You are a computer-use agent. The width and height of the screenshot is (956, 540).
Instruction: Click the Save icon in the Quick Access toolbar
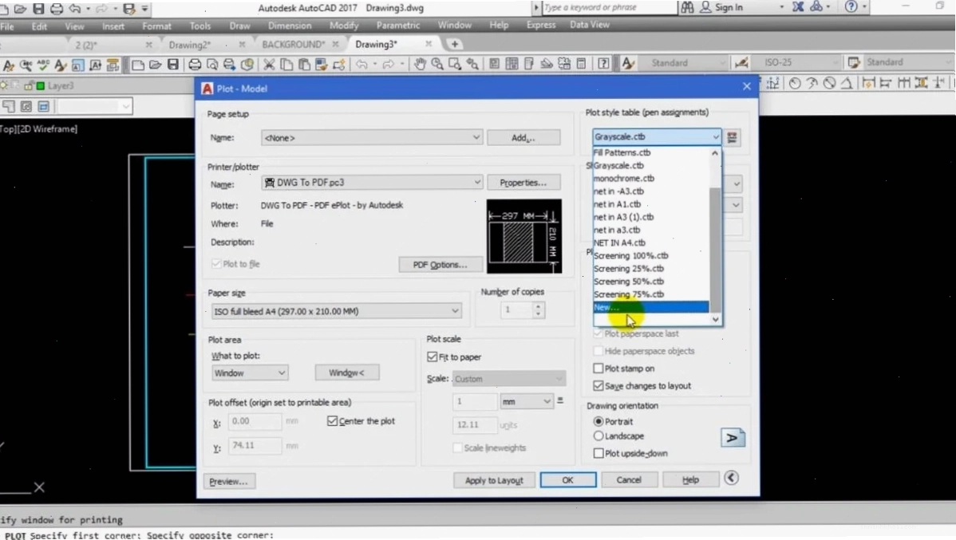38,9
